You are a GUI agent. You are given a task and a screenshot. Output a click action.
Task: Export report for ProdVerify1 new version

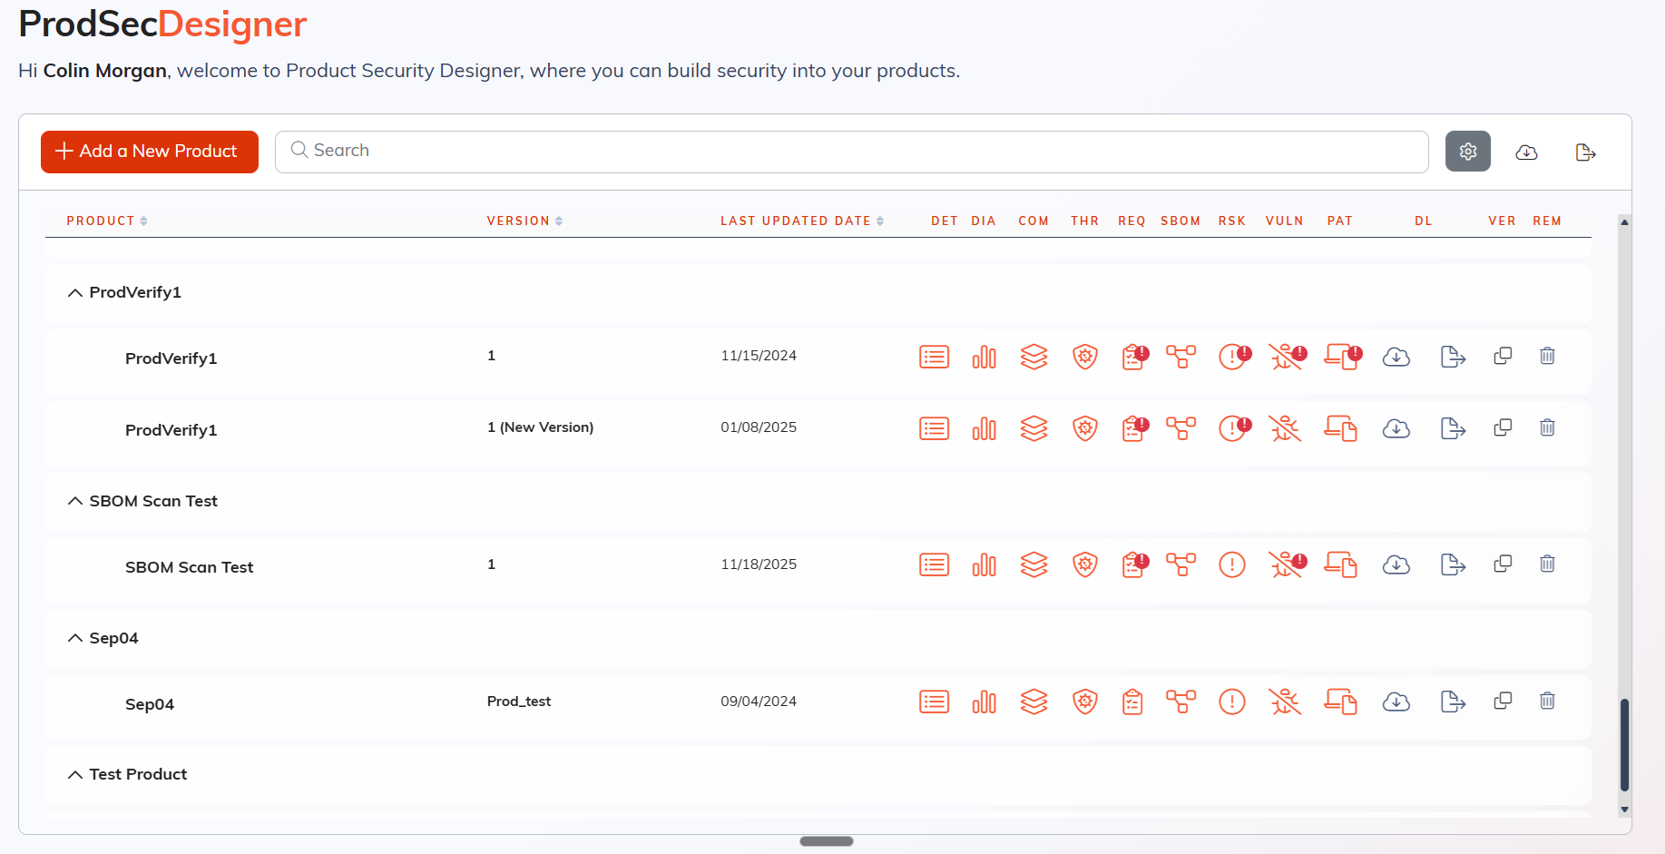1452,427
